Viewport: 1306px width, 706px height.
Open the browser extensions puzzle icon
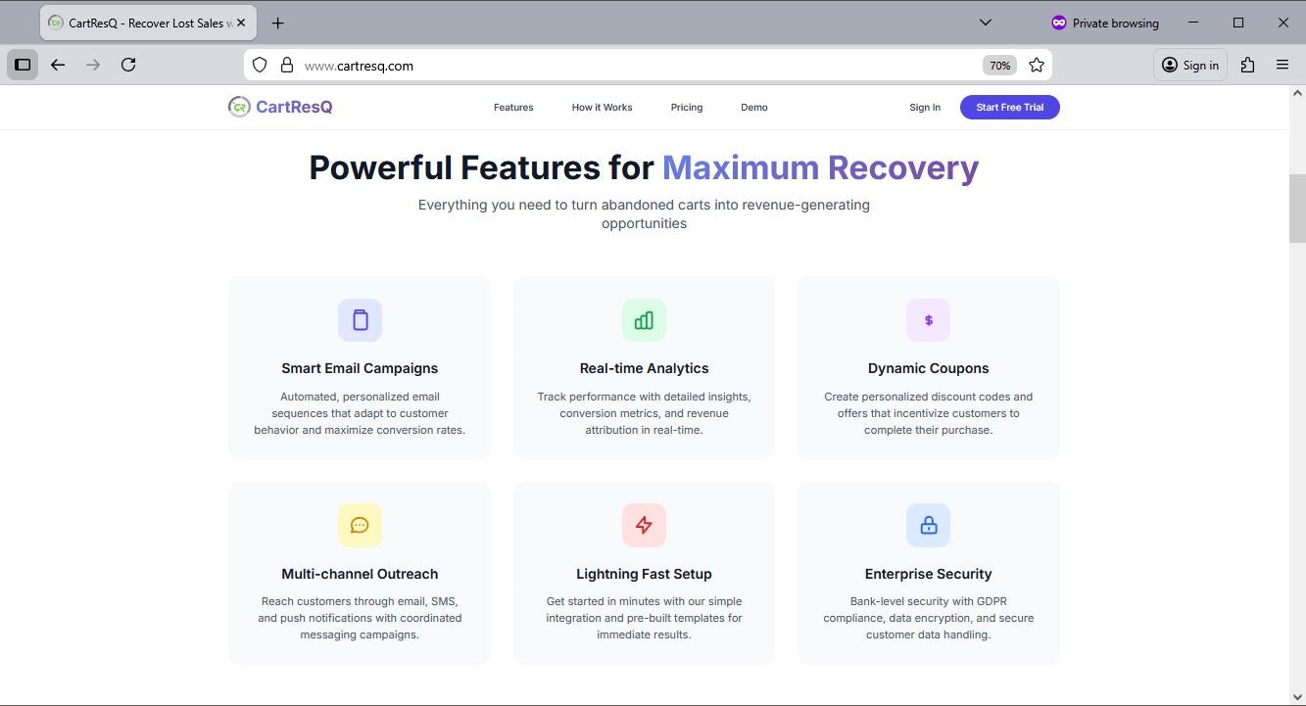click(x=1247, y=65)
